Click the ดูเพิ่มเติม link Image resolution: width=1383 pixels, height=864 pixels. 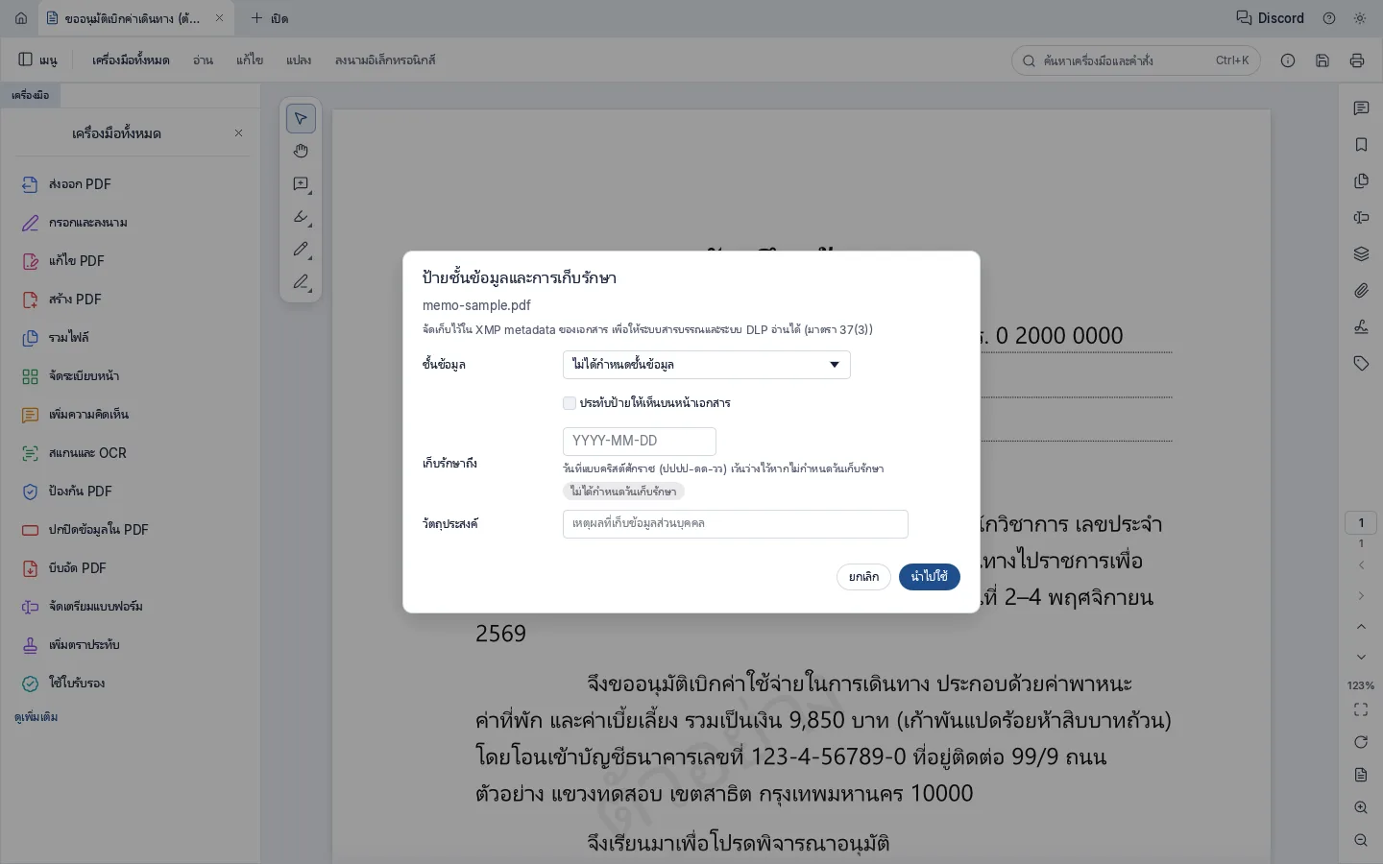tap(36, 717)
